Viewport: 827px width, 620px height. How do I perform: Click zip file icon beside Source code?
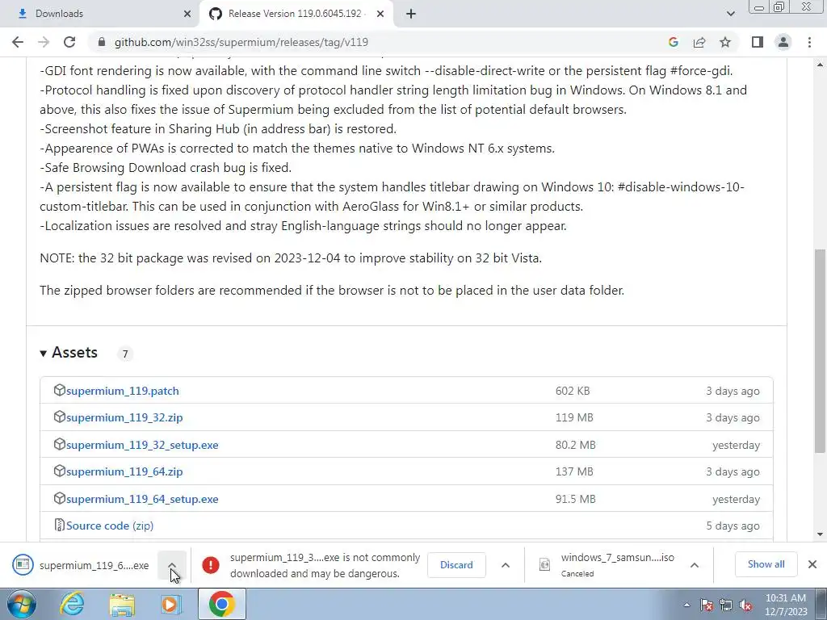coord(59,525)
